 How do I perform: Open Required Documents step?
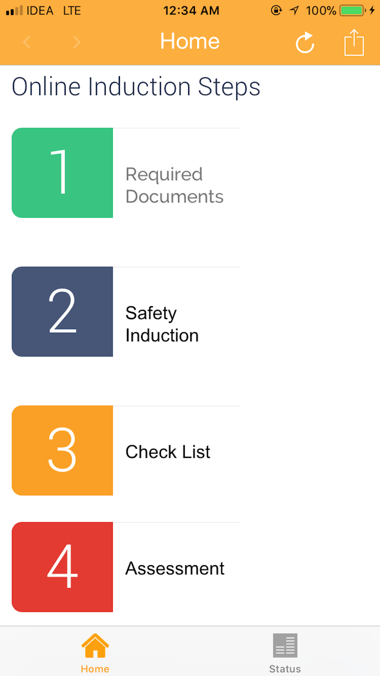coord(174,185)
